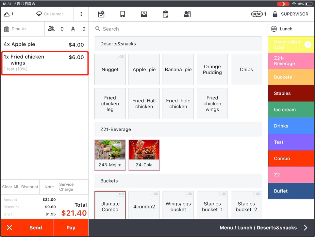This screenshot has height=237, width=315.
Task: Switch to the Ice cream category
Action: [291, 110]
